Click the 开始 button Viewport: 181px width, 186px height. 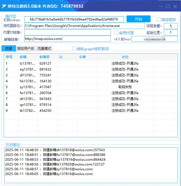tap(138, 19)
